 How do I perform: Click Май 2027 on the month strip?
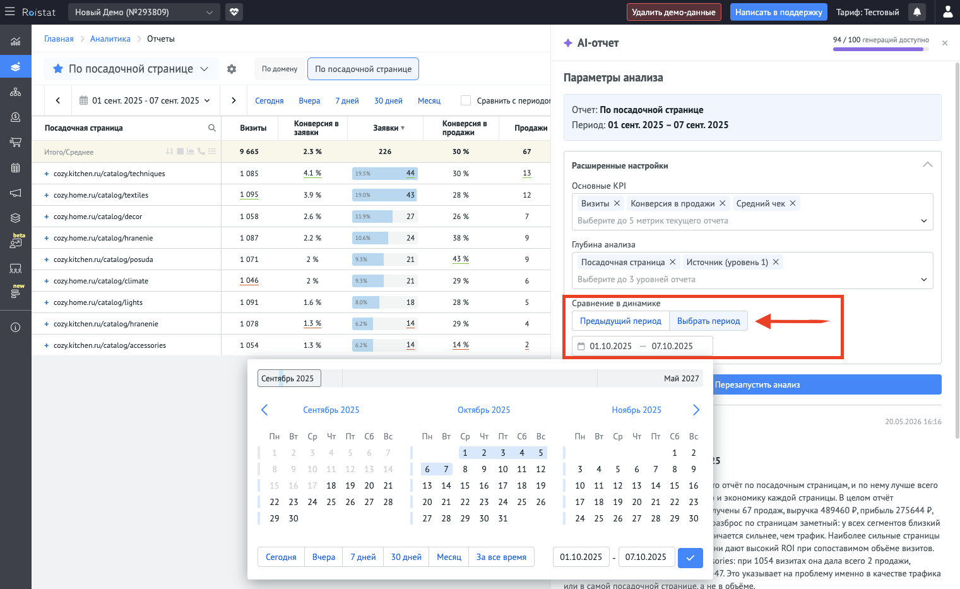(681, 378)
